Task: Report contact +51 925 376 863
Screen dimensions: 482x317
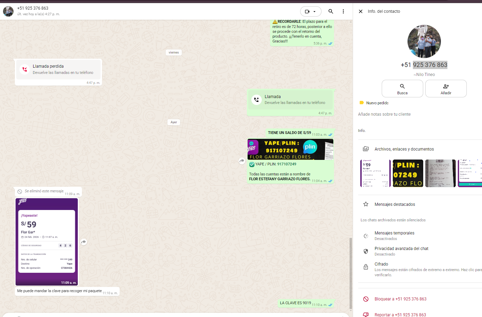Action: [400, 315]
